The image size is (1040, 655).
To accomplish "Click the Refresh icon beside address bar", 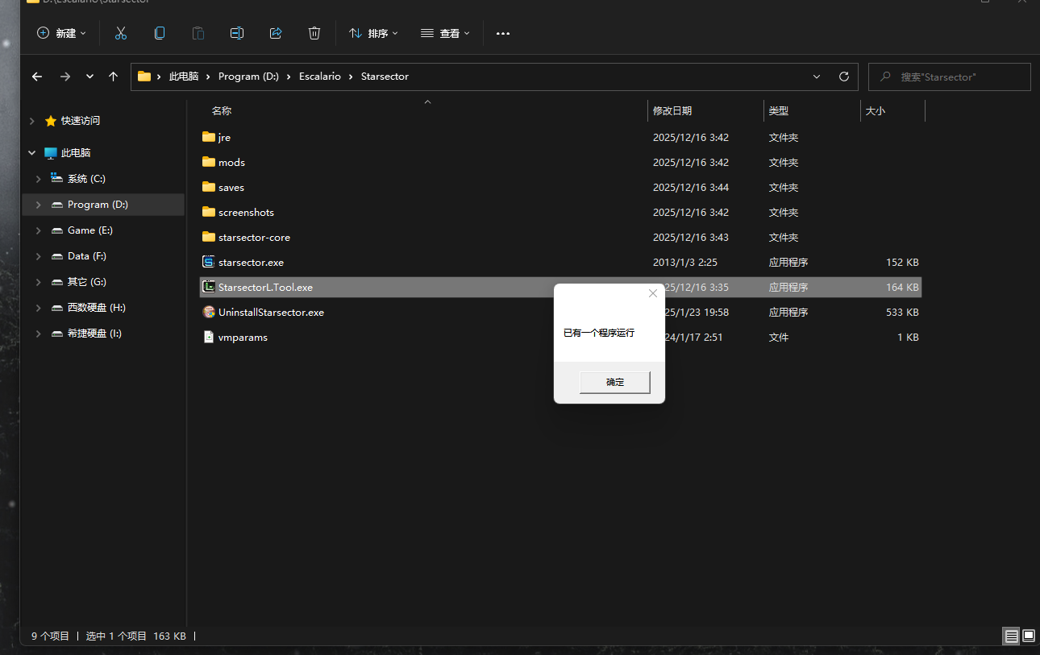I will pyautogui.click(x=844, y=77).
